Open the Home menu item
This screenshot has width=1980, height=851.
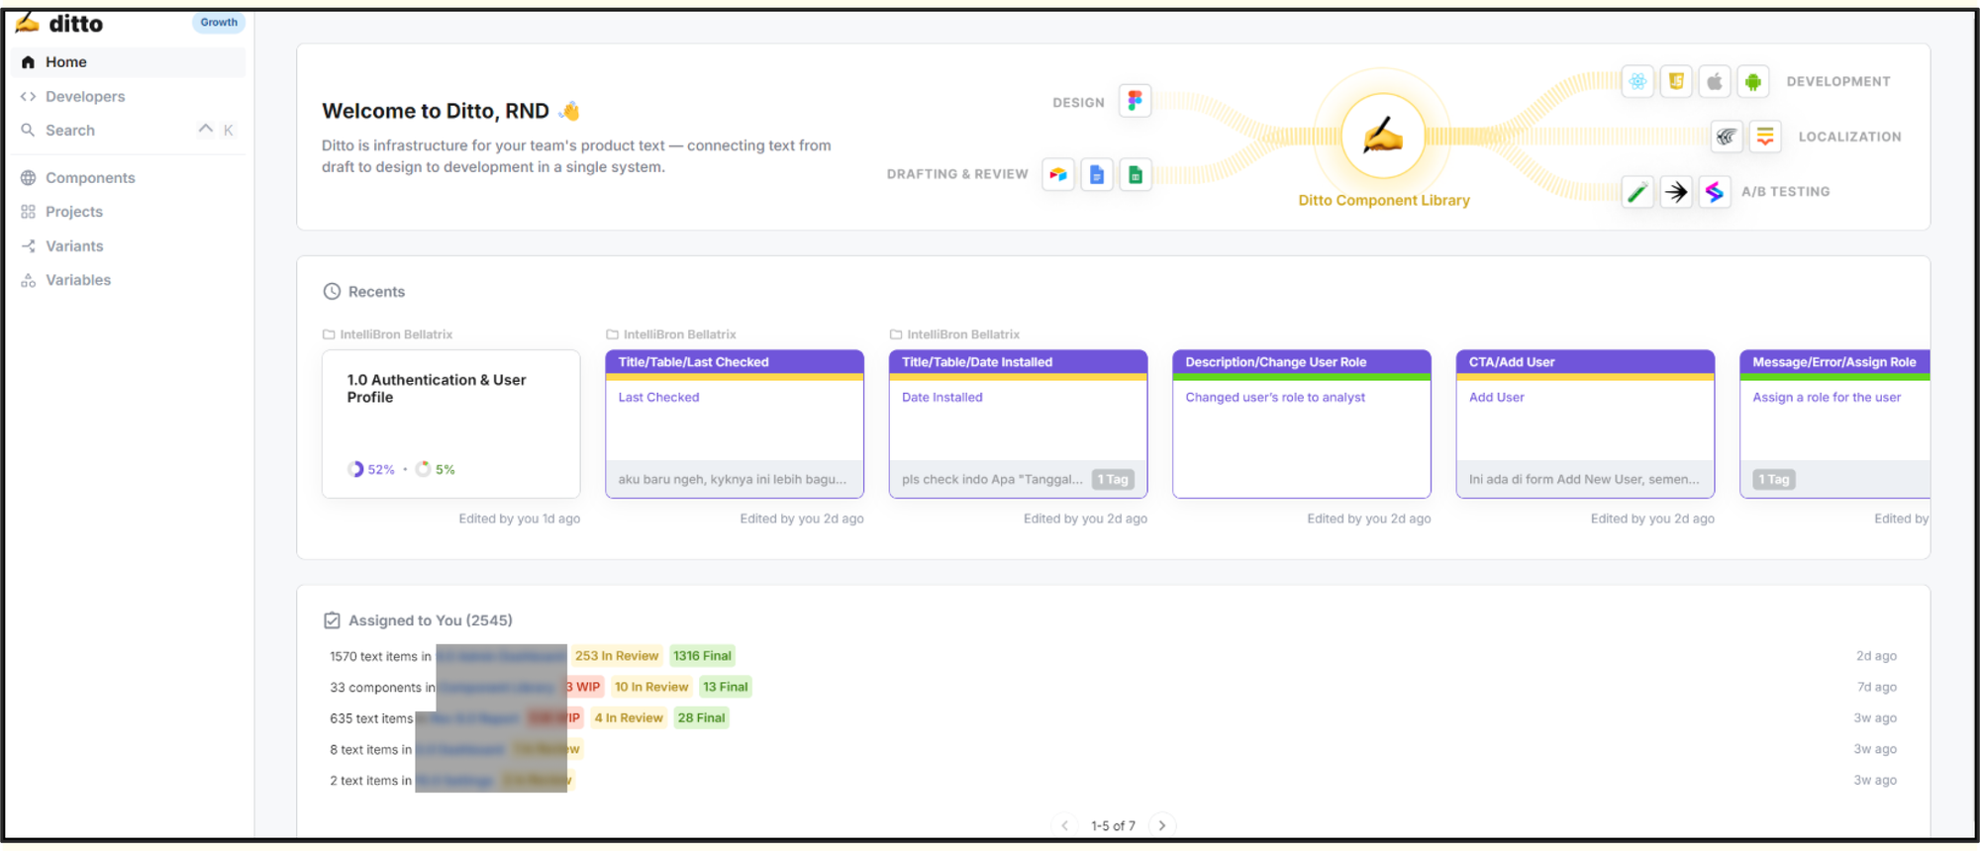coord(66,62)
